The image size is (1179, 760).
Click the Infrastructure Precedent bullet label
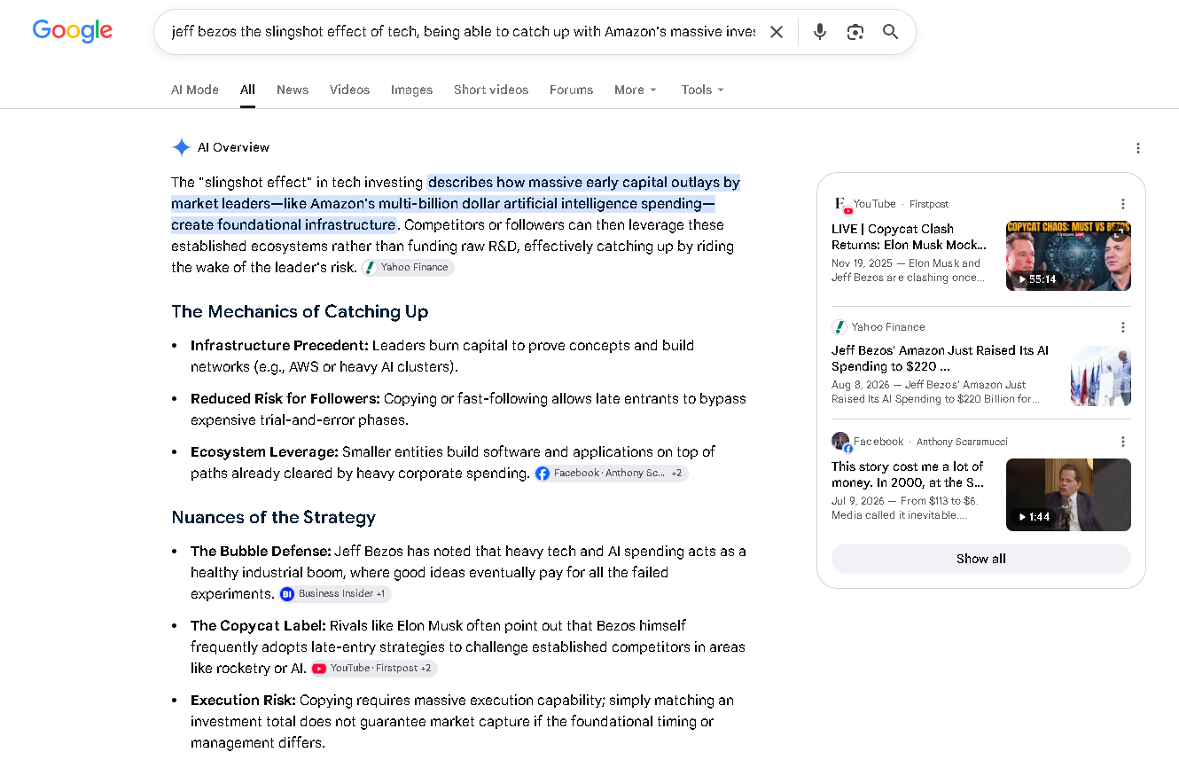pos(279,346)
